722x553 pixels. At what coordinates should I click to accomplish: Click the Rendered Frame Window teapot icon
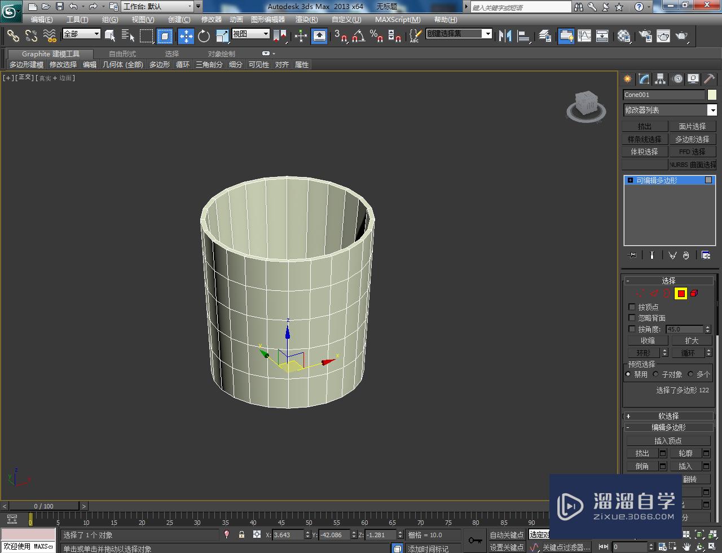663,36
